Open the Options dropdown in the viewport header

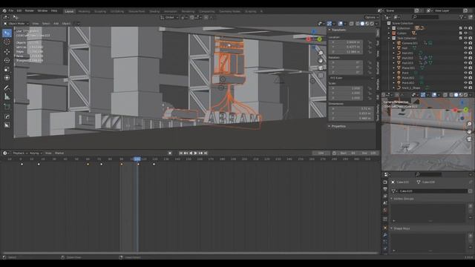pyautogui.click(x=371, y=18)
